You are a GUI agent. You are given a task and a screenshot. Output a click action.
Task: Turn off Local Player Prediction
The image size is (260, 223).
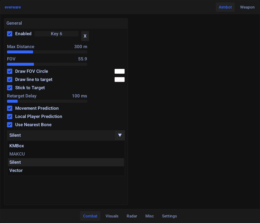(10, 116)
